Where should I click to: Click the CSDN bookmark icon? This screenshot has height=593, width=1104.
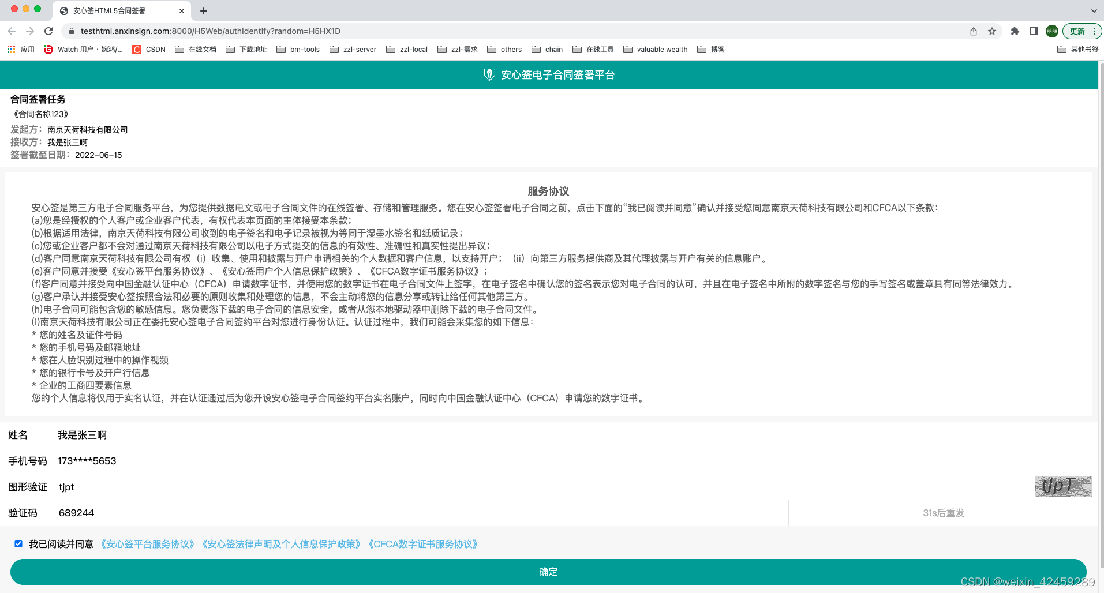tap(136, 49)
